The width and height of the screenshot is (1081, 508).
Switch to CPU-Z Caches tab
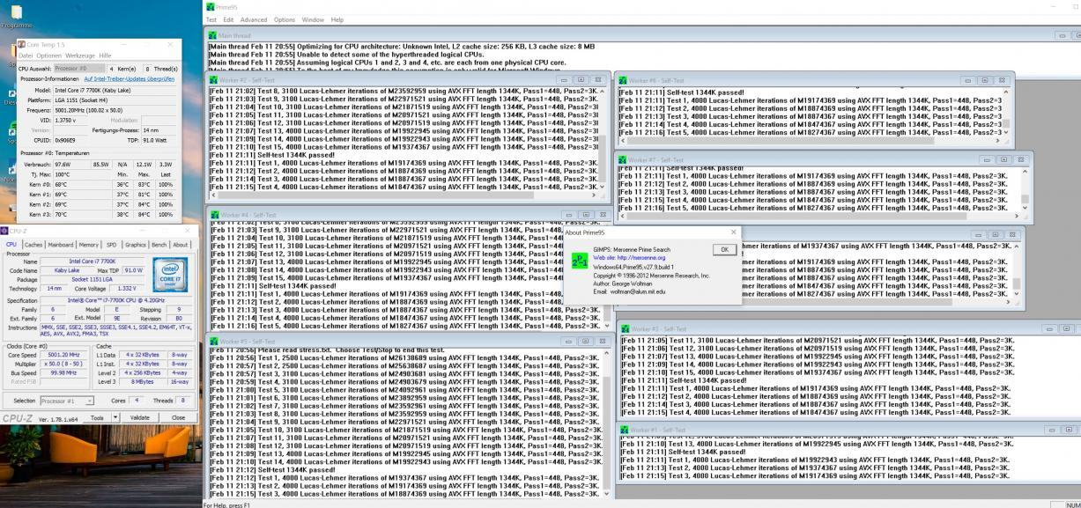(x=33, y=245)
